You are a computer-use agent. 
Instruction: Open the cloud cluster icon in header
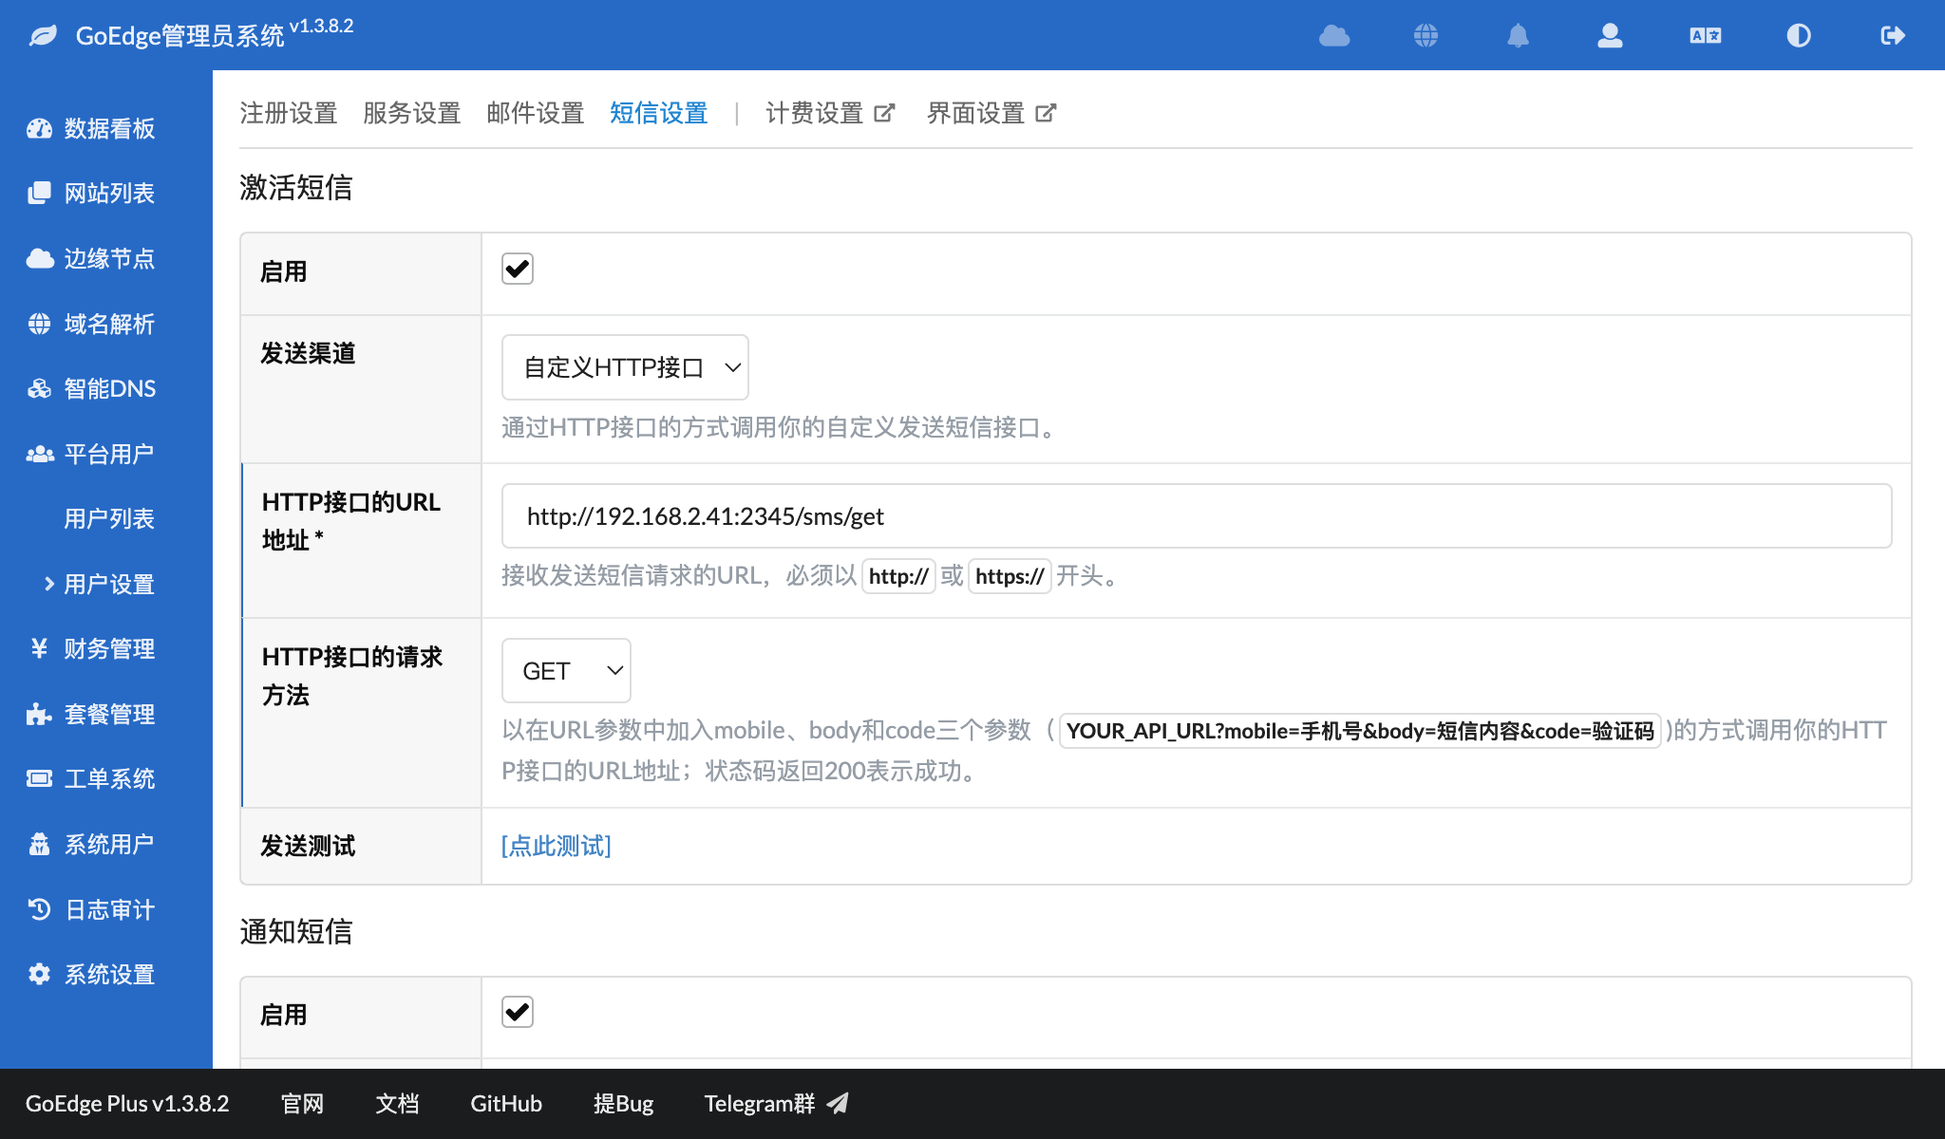click(1334, 36)
